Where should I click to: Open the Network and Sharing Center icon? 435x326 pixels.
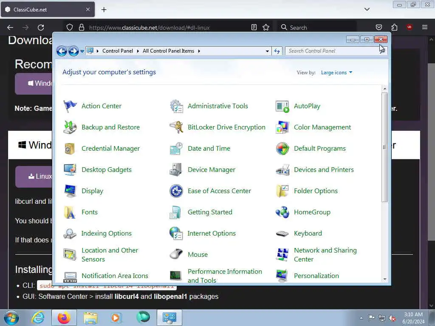click(x=282, y=255)
